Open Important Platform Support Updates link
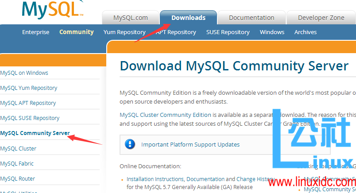 (x=190, y=145)
